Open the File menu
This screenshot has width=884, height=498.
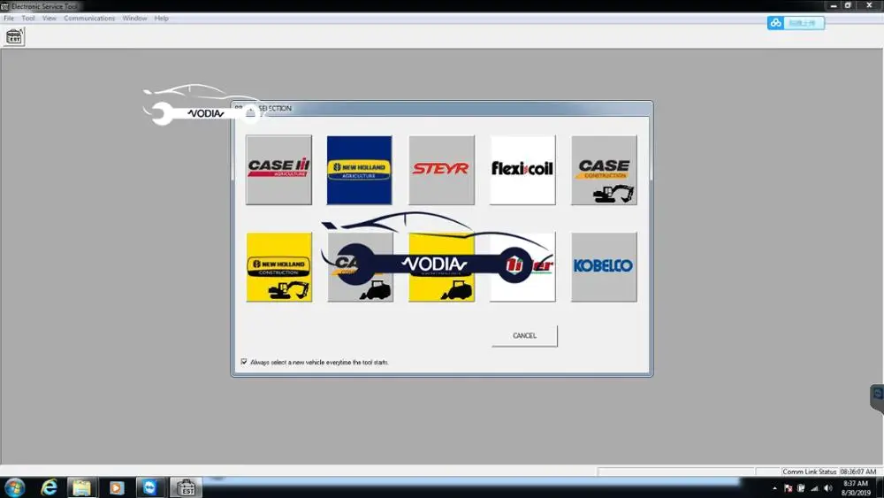[x=9, y=18]
